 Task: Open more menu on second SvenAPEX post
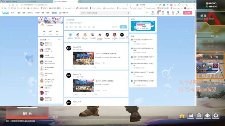(126, 74)
